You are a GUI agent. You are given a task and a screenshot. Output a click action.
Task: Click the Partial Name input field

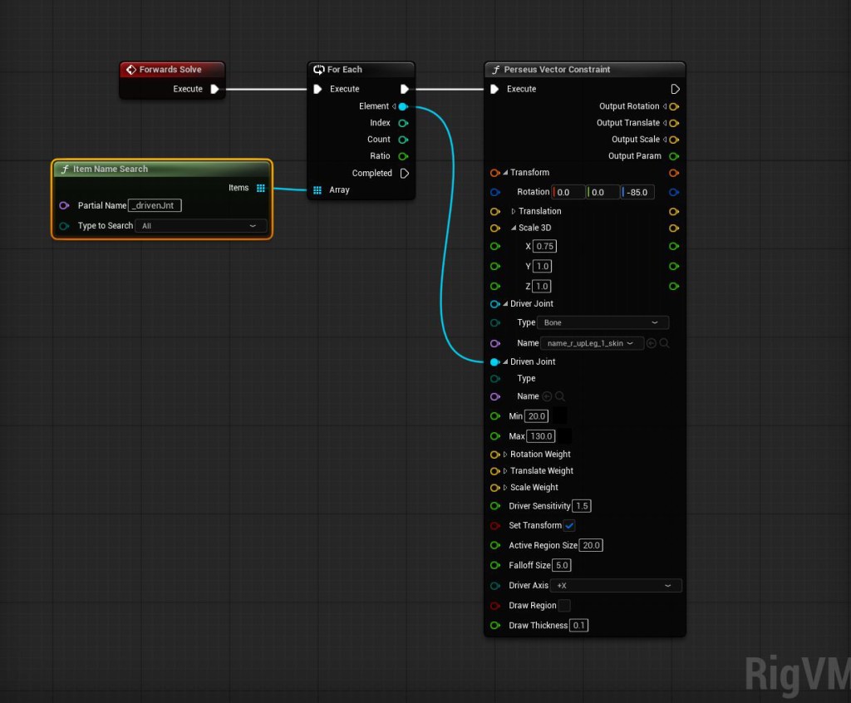pos(155,205)
